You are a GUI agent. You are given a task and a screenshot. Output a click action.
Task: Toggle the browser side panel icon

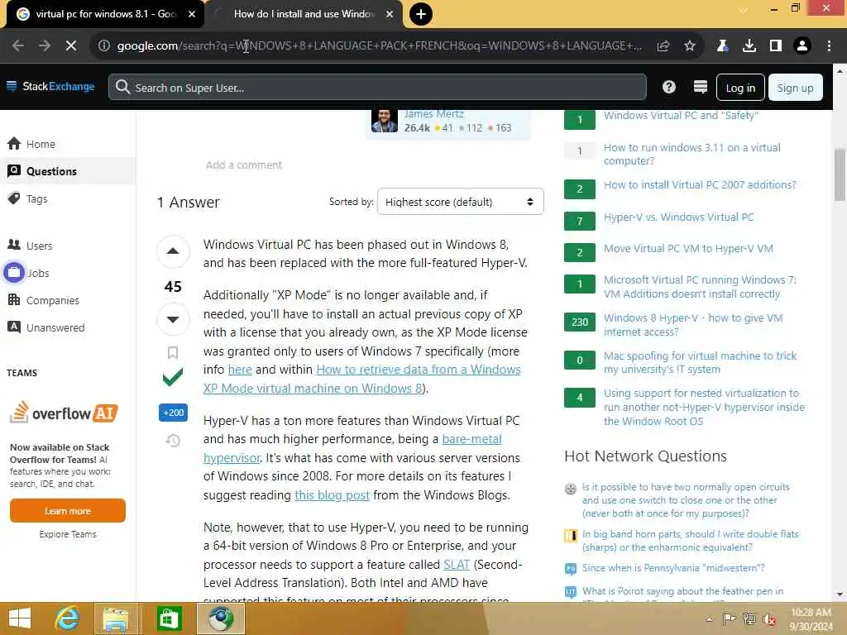tap(776, 46)
